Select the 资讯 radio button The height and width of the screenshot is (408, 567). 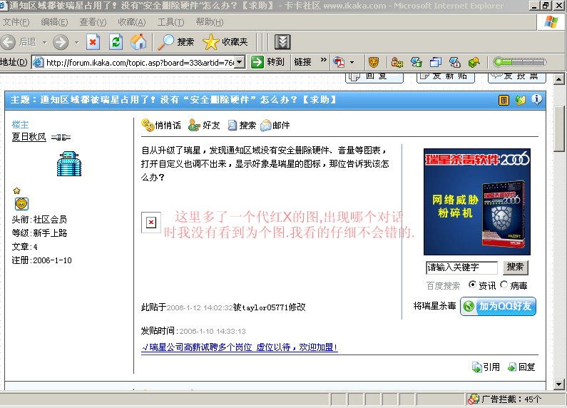(472, 285)
